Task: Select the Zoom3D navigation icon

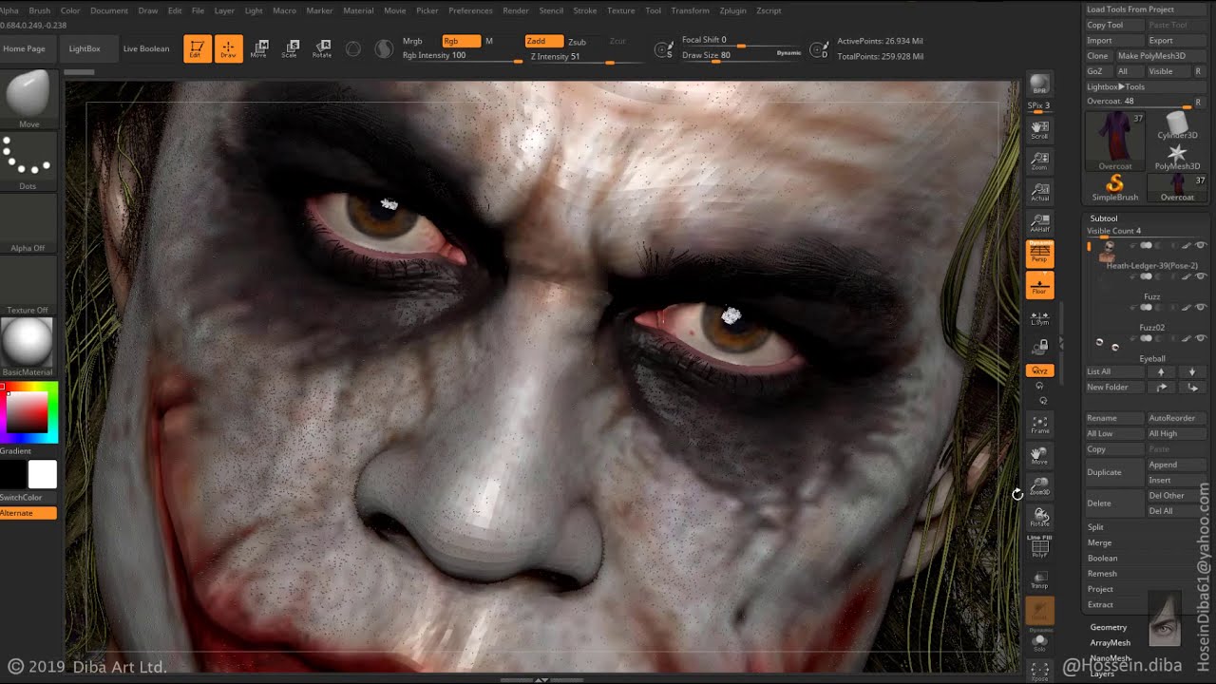Action: click(1039, 485)
